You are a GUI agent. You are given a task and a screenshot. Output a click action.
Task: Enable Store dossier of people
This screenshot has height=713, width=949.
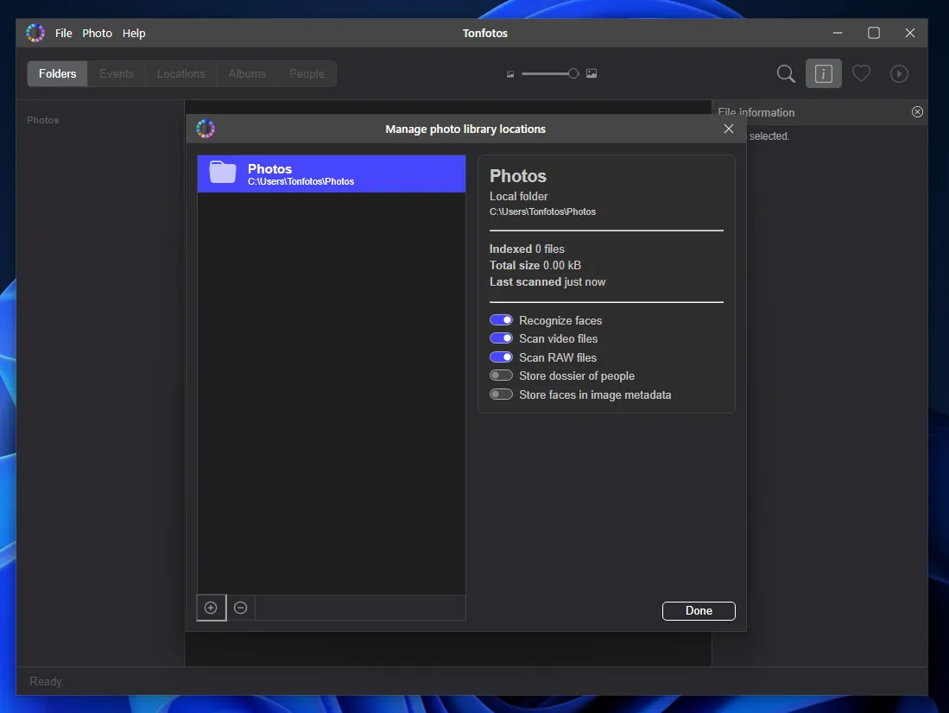[501, 375]
